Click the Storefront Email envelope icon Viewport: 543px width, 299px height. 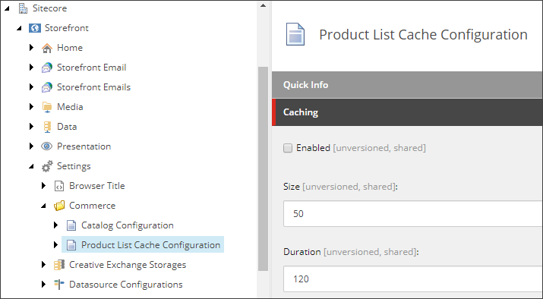pos(47,68)
